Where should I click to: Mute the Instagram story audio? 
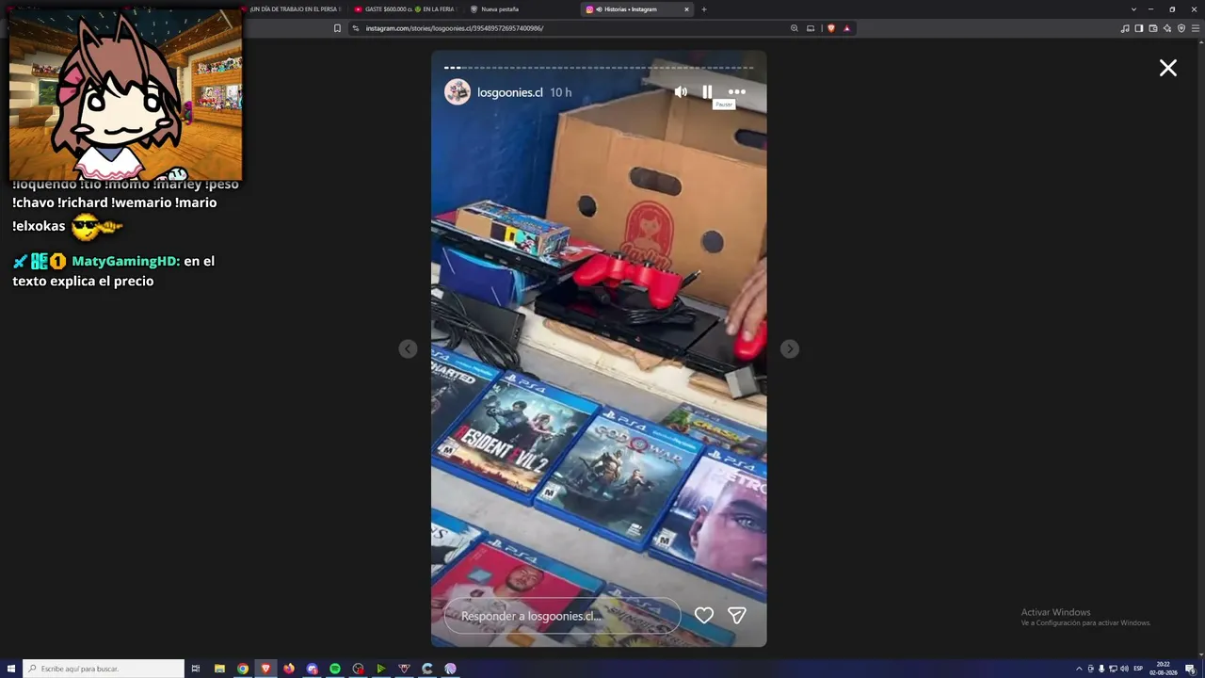click(681, 92)
